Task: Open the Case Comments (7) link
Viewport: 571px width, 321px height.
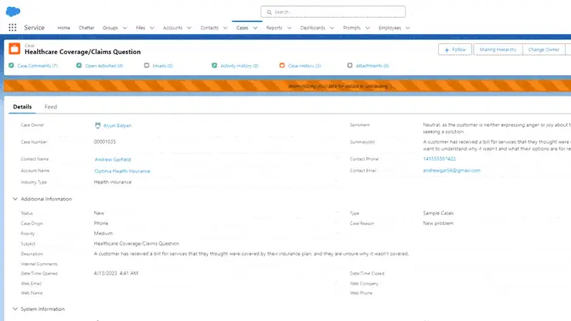Action: (38, 66)
